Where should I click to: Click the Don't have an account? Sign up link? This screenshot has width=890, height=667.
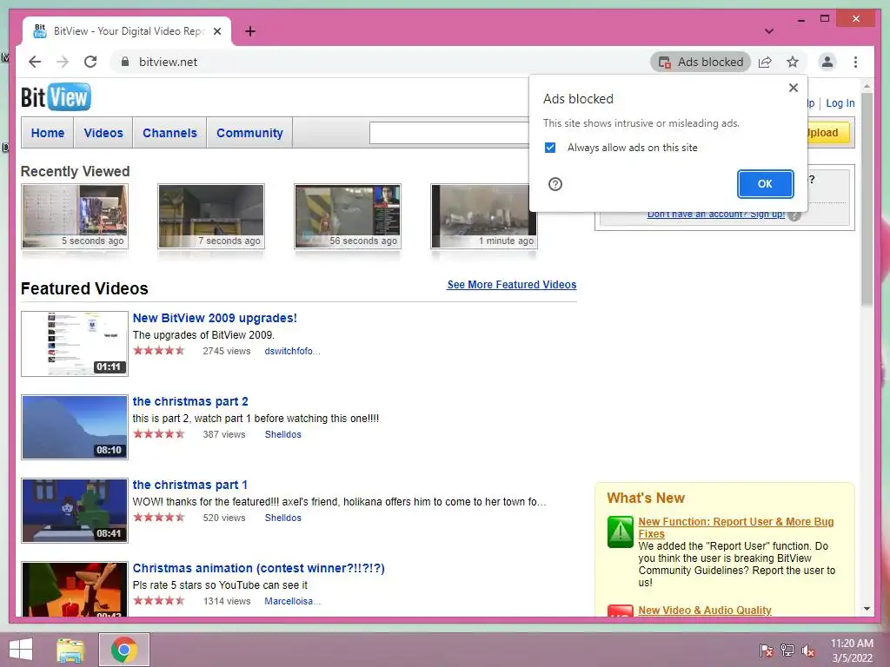pos(716,215)
